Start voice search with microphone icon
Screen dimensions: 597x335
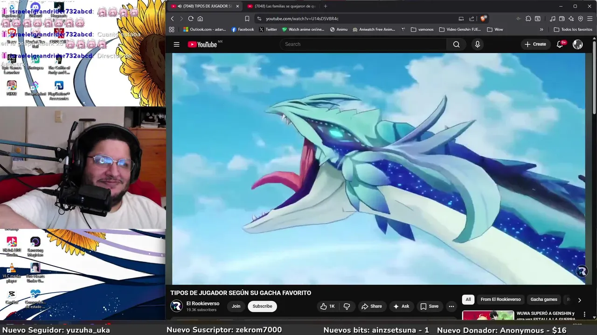[477, 44]
